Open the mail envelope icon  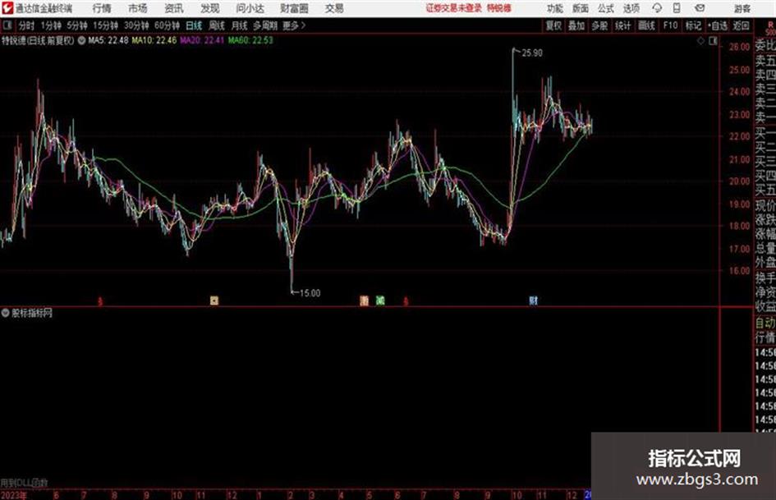700,8
